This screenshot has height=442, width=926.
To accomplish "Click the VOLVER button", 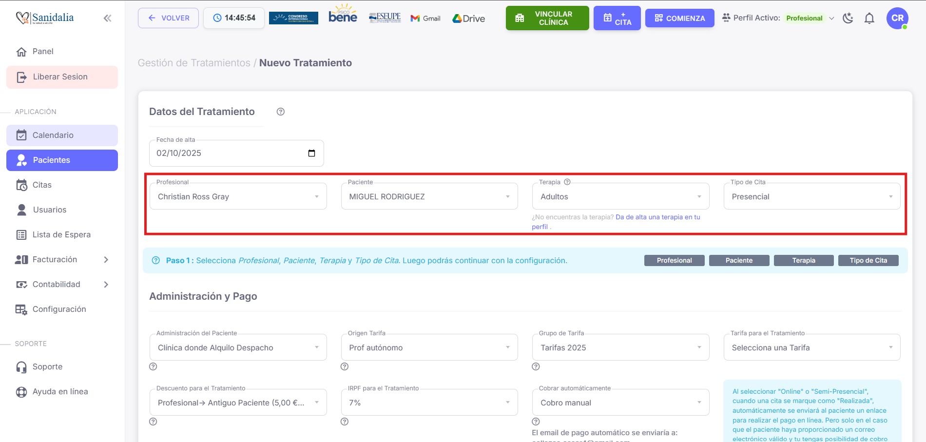I will tap(168, 18).
